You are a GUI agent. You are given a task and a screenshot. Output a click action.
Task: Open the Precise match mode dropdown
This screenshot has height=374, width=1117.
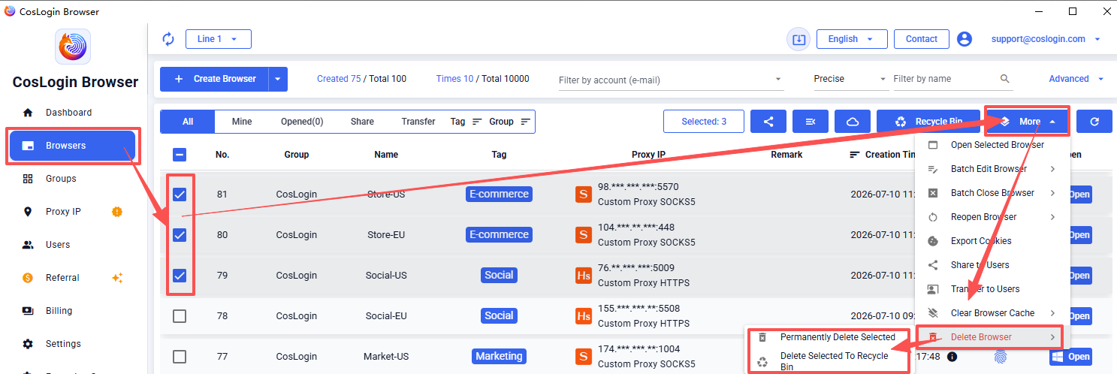pos(850,79)
